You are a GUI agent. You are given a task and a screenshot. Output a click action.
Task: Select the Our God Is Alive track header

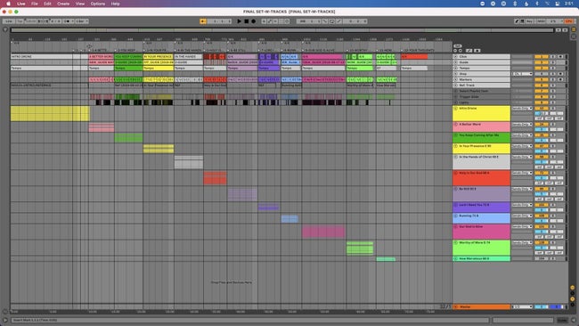[482, 232]
